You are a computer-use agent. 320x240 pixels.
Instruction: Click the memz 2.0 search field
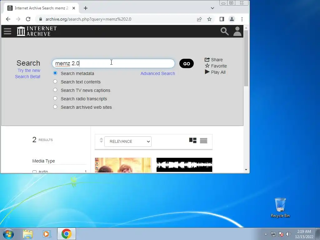click(x=113, y=63)
